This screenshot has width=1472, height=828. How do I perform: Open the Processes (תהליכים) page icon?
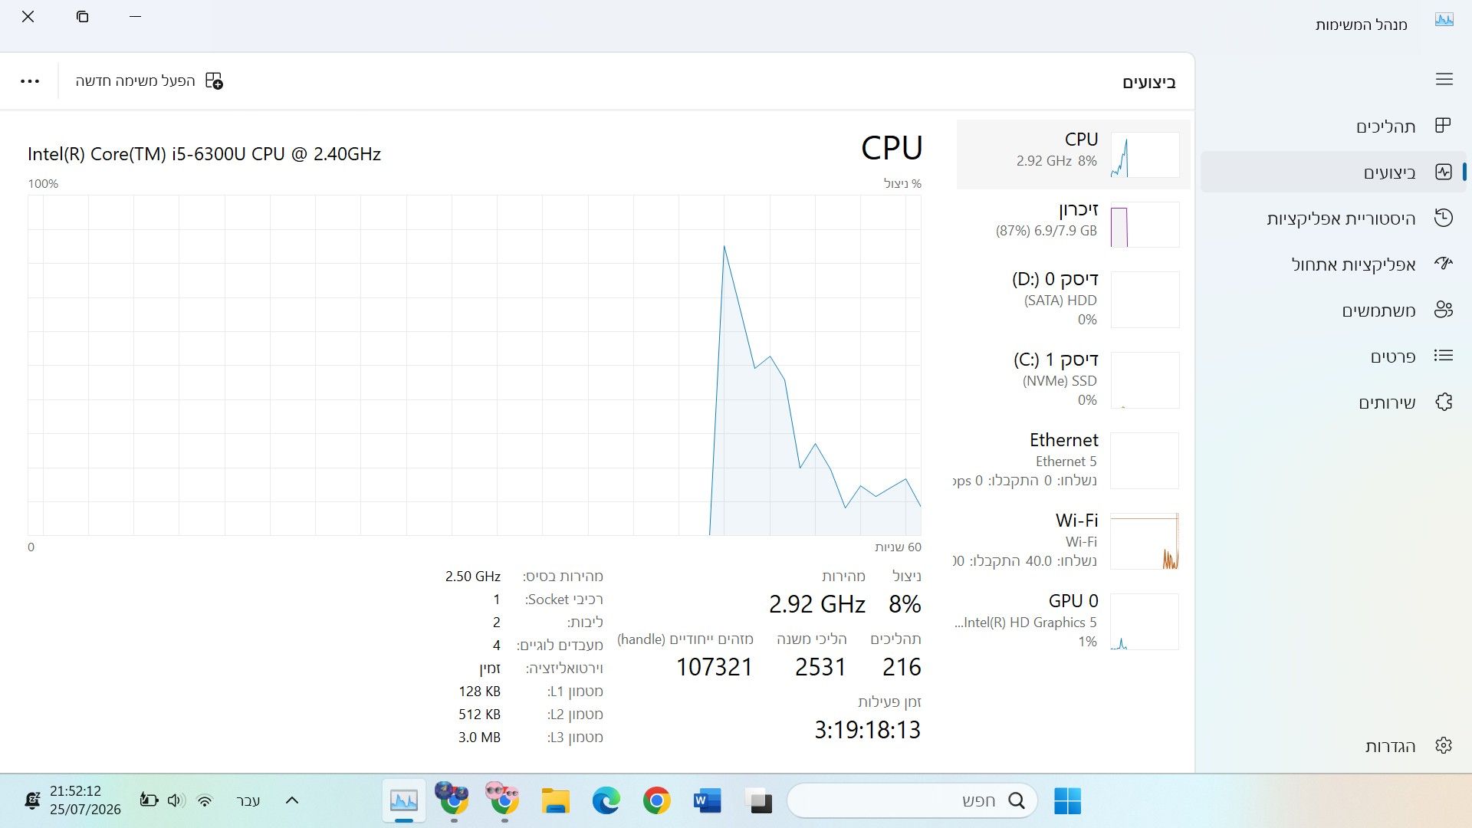pyautogui.click(x=1444, y=126)
